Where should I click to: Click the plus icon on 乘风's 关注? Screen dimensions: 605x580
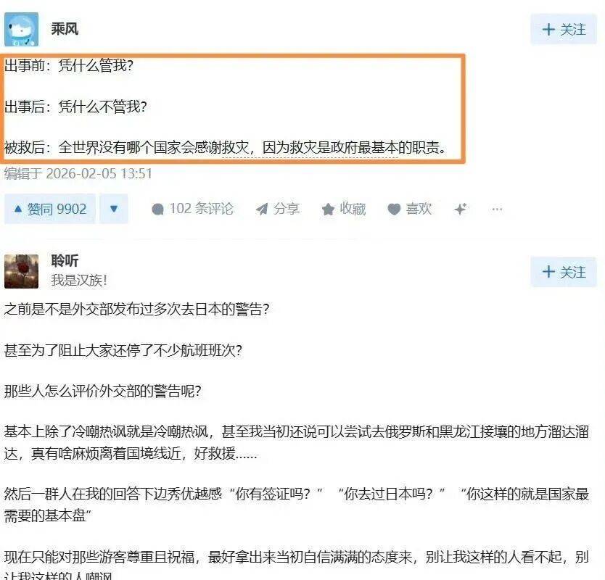coord(548,30)
